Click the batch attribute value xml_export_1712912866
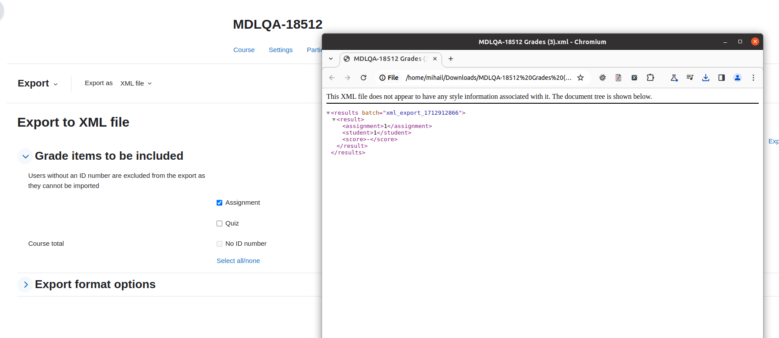Image resolution: width=779 pixels, height=338 pixels. pos(422,113)
